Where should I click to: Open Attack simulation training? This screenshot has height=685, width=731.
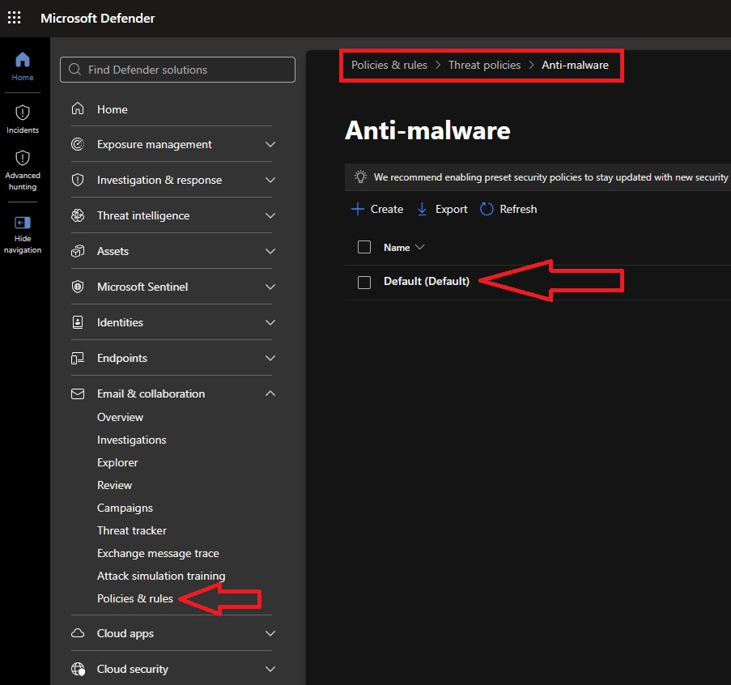[161, 576]
